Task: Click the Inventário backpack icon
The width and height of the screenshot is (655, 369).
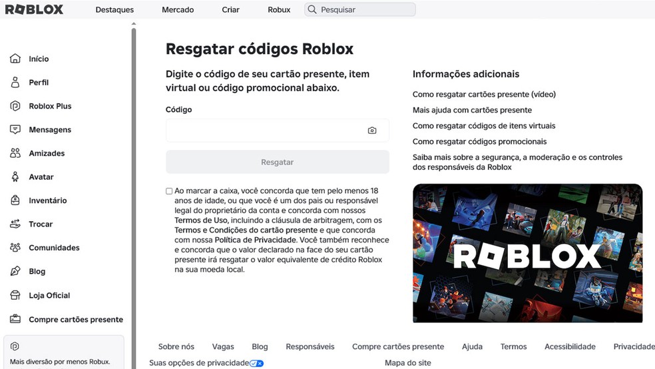Action: coord(15,200)
